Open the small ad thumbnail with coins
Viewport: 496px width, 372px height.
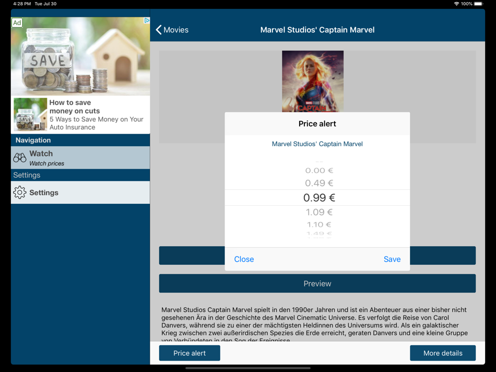pos(30,114)
